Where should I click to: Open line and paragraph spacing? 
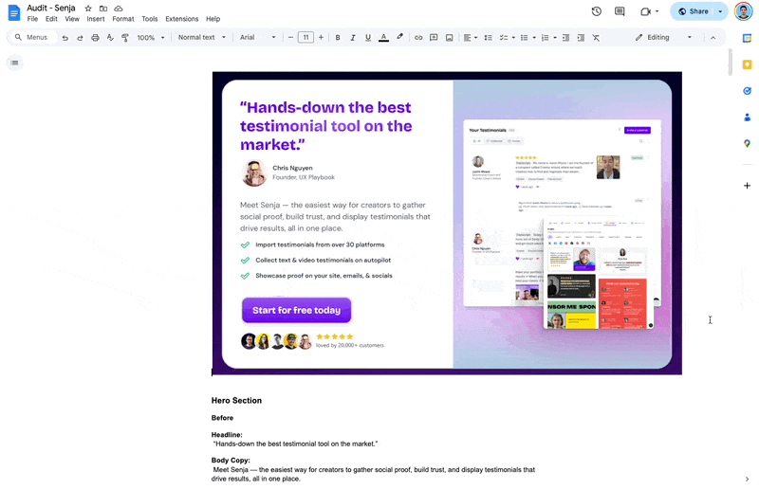pyautogui.click(x=488, y=37)
